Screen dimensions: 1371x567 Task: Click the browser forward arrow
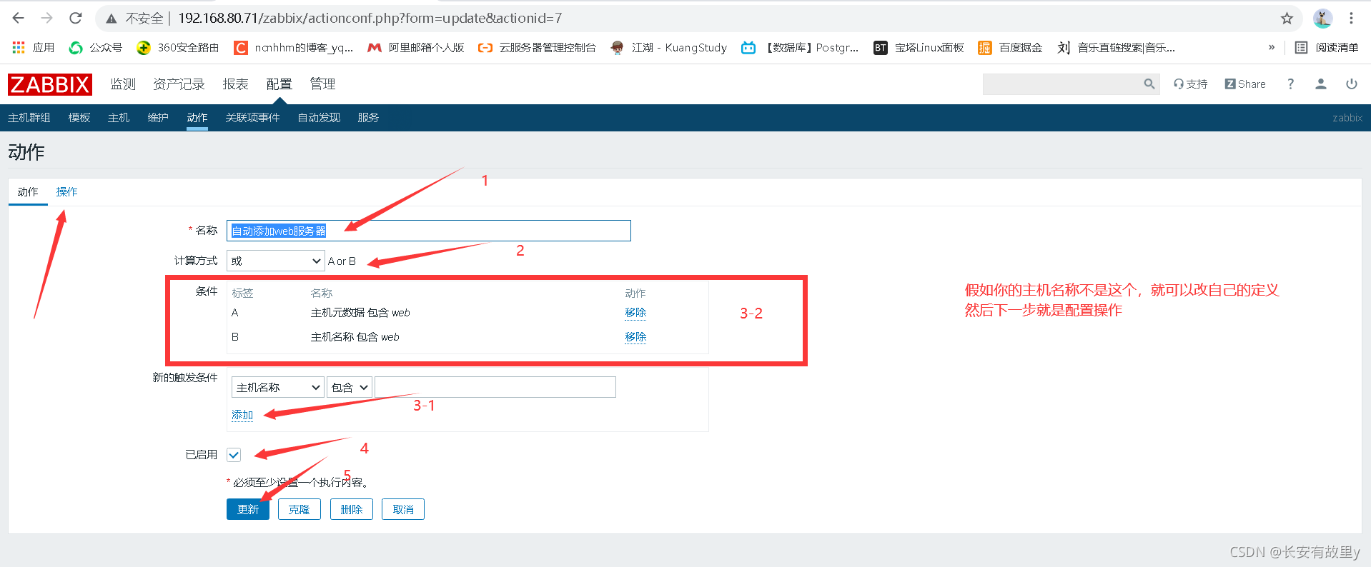(47, 18)
